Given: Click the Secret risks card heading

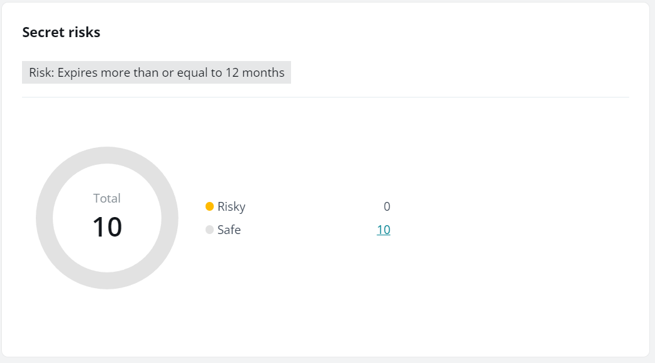Looking at the screenshot, I should [x=61, y=33].
